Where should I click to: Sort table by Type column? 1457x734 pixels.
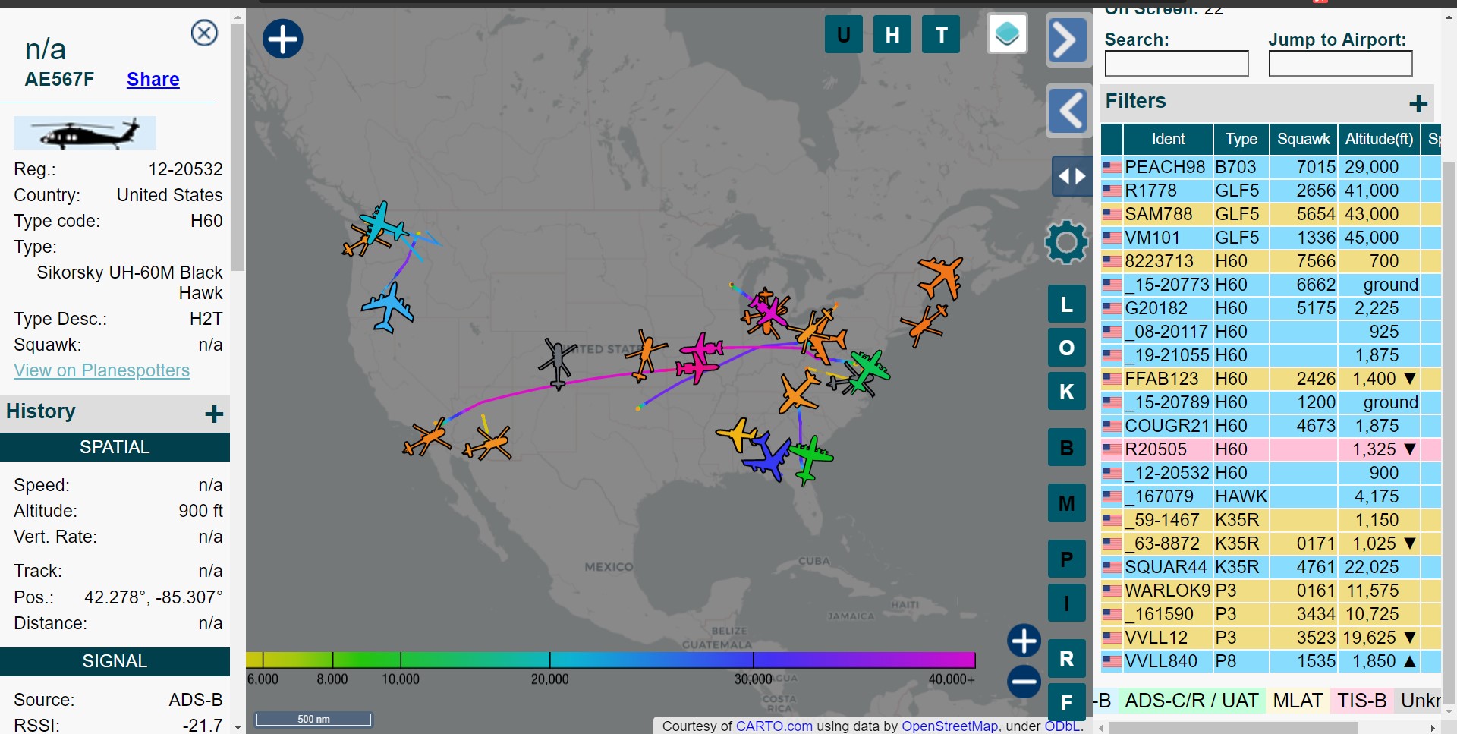click(1241, 139)
